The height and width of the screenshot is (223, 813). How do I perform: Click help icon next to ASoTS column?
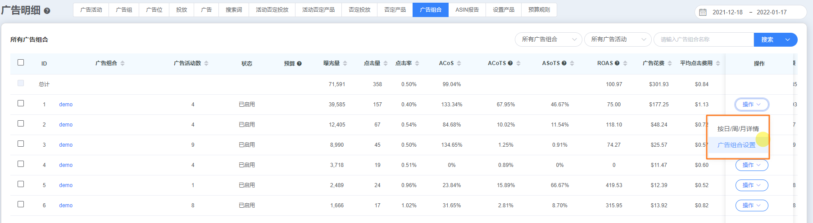tap(564, 63)
